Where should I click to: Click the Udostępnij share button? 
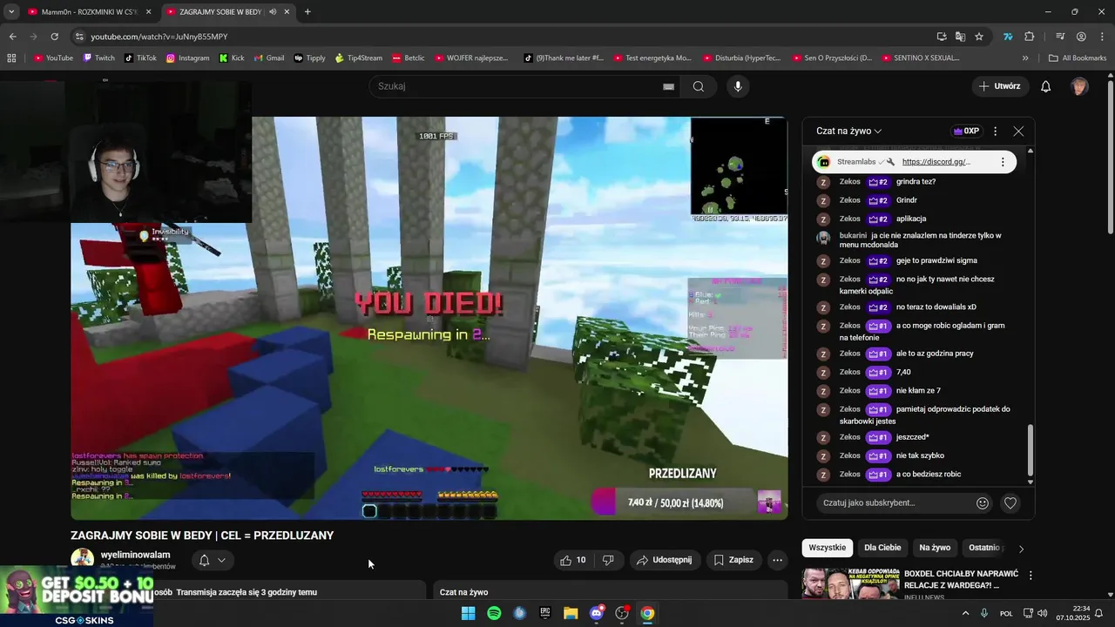tap(665, 560)
